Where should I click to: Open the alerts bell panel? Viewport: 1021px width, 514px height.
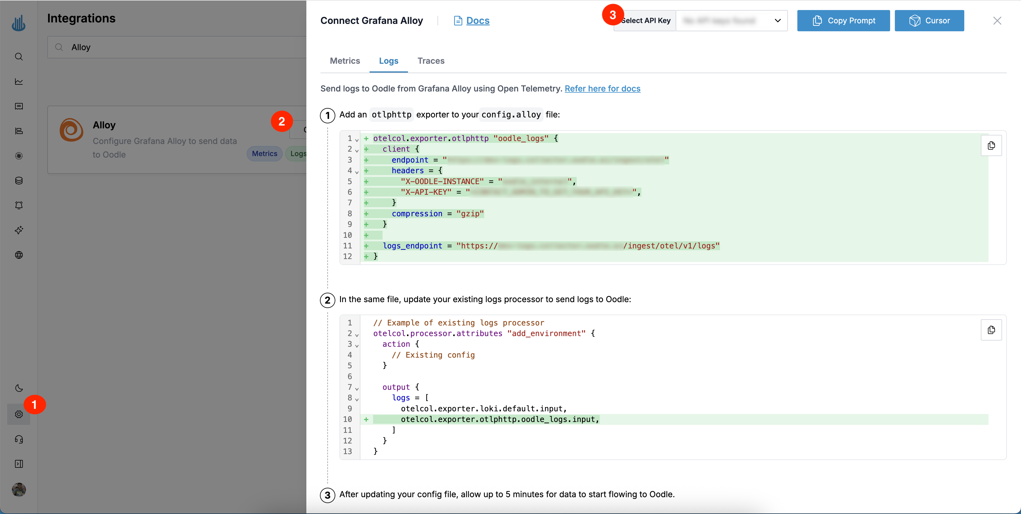pos(19,205)
